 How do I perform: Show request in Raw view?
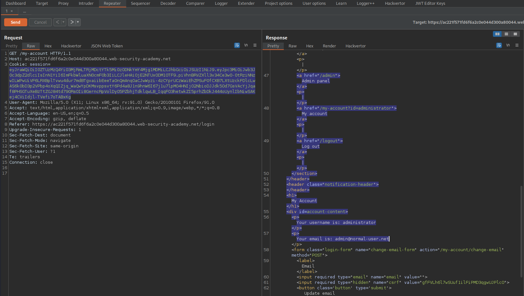coord(31,46)
